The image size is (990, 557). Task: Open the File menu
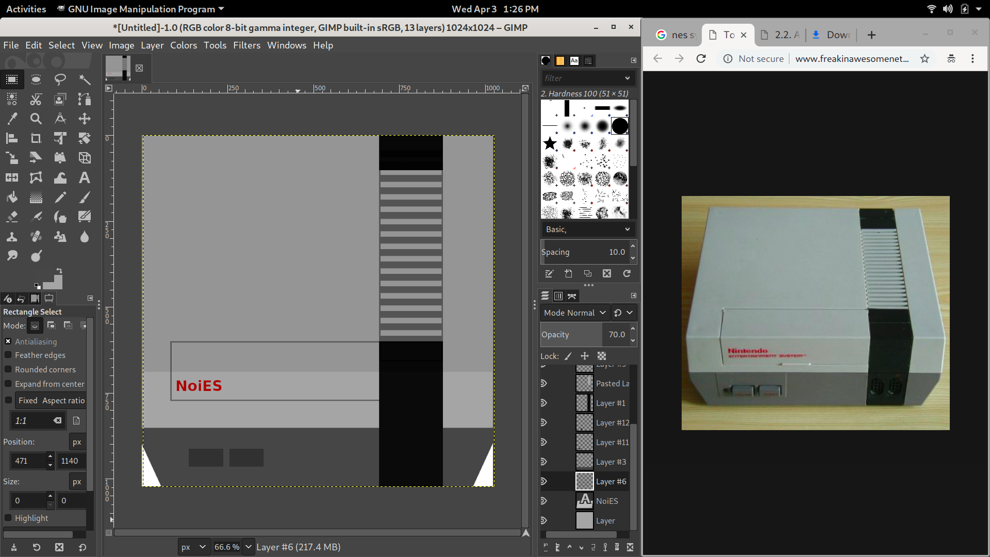(11, 45)
